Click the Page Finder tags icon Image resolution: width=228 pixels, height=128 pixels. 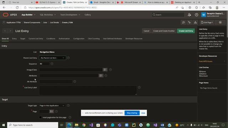[x=189, y=22]
